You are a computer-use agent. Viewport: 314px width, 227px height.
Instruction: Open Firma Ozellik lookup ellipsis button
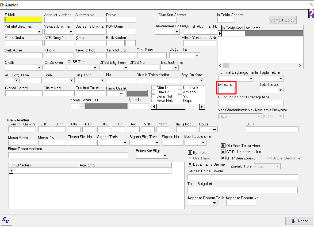(x=122, y=93)
